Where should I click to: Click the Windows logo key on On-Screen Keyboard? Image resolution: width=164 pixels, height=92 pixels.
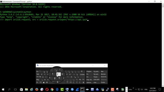(x=44, y=82)
